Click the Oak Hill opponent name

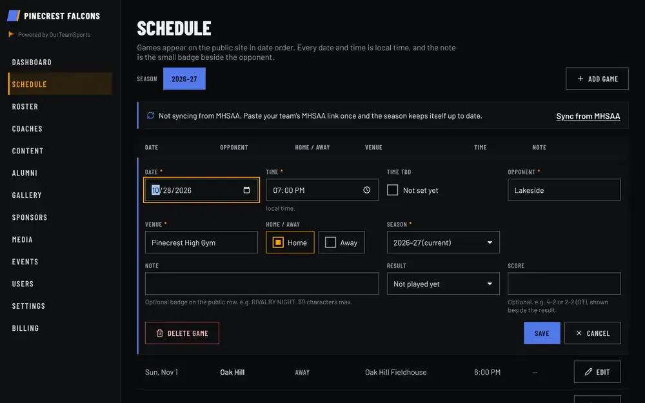tap(232, 372)
